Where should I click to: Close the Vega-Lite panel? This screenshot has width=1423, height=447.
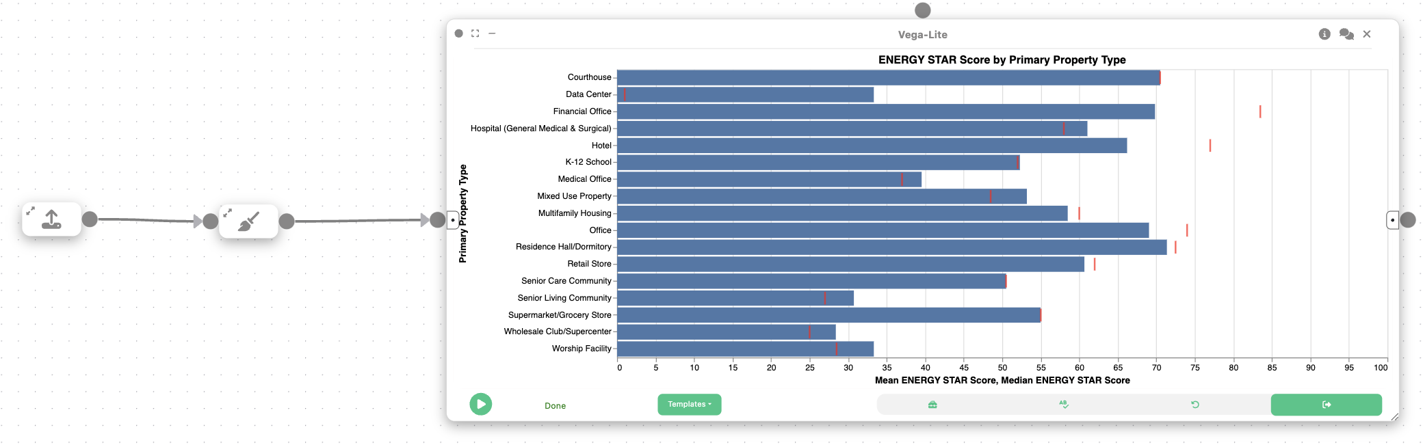1367,34
